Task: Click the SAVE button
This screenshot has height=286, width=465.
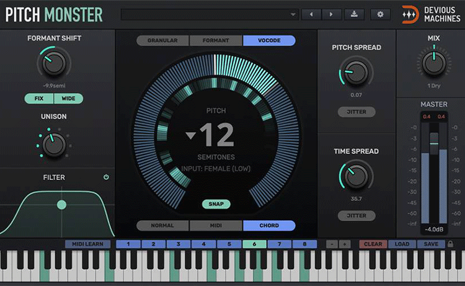Action: pyautogui.click(x=431, y=244)
